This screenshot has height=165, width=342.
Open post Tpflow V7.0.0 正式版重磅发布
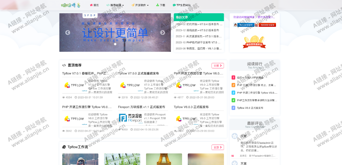point(139,73)
